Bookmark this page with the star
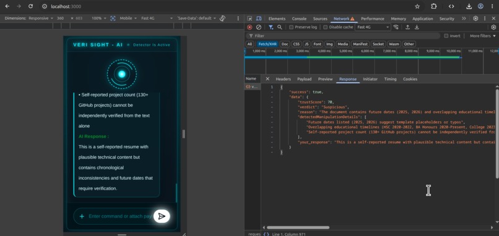Image resolution: width=499 pixels, height=236 pixels. [417, 6]
